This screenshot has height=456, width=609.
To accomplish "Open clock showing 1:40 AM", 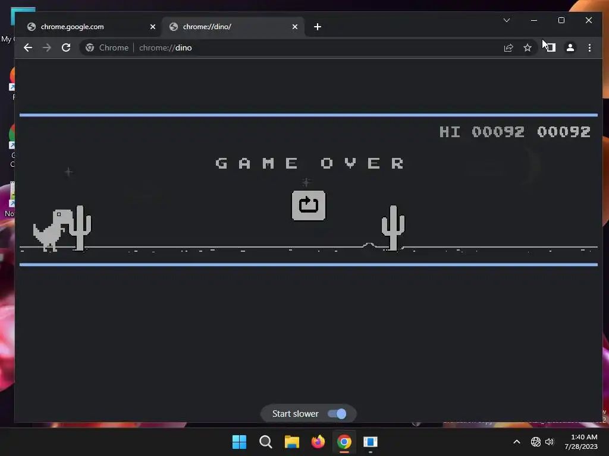I will click(581, 442).
